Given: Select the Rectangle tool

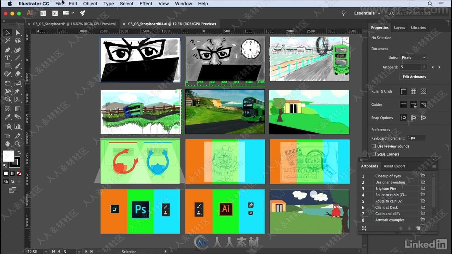Looking at the screenshot, I should tap(7, 66).
